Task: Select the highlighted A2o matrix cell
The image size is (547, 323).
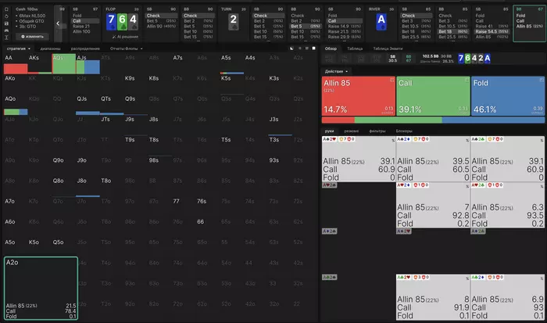Action: 41,288
